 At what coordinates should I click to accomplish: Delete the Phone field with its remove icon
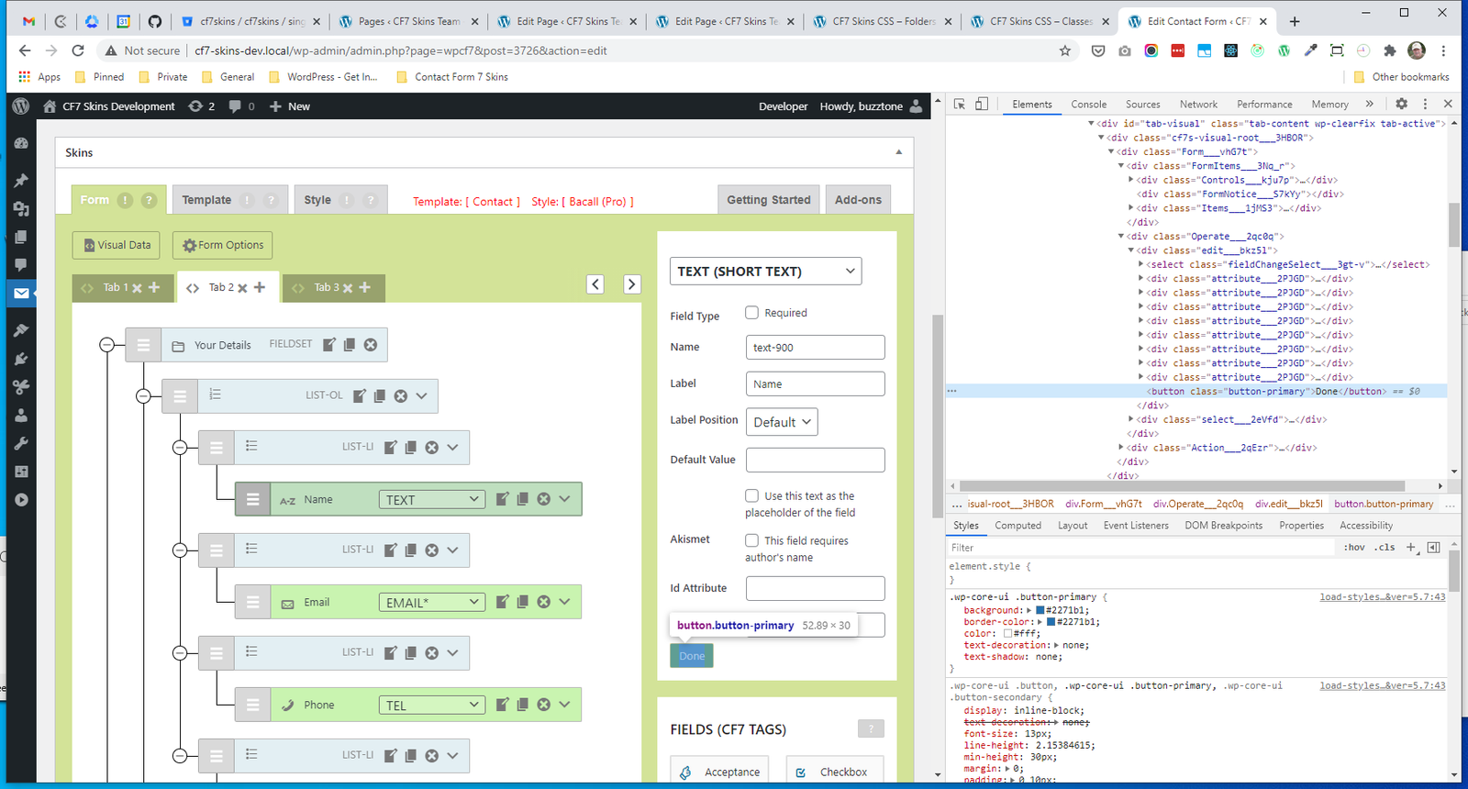pyautogui.click(x=544, y=705)
